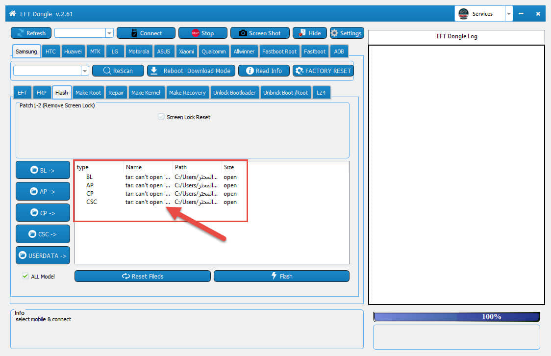
Task: Open the Repair sub-tab
Action: tap(116, 92)
